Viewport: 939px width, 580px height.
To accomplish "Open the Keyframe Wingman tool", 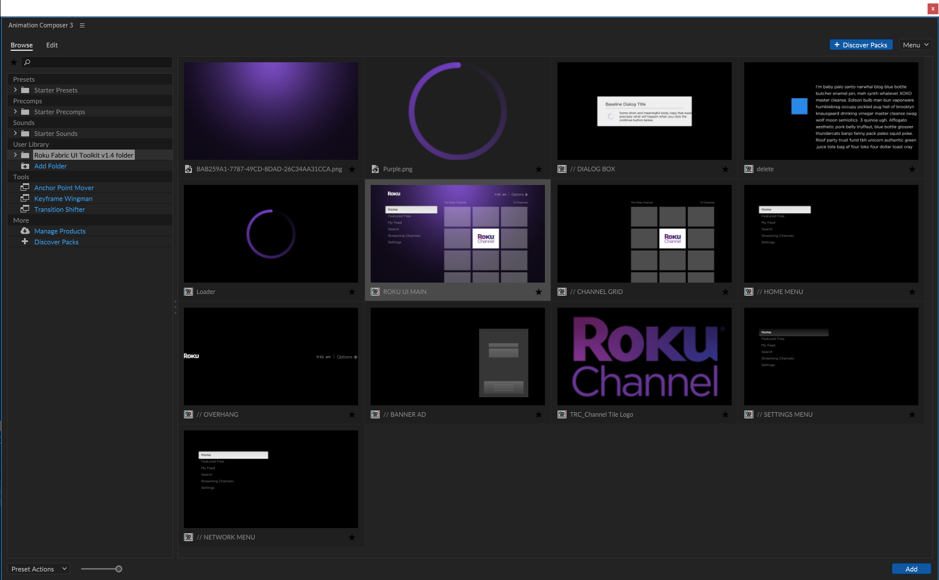I will click(x=63, y=199).
